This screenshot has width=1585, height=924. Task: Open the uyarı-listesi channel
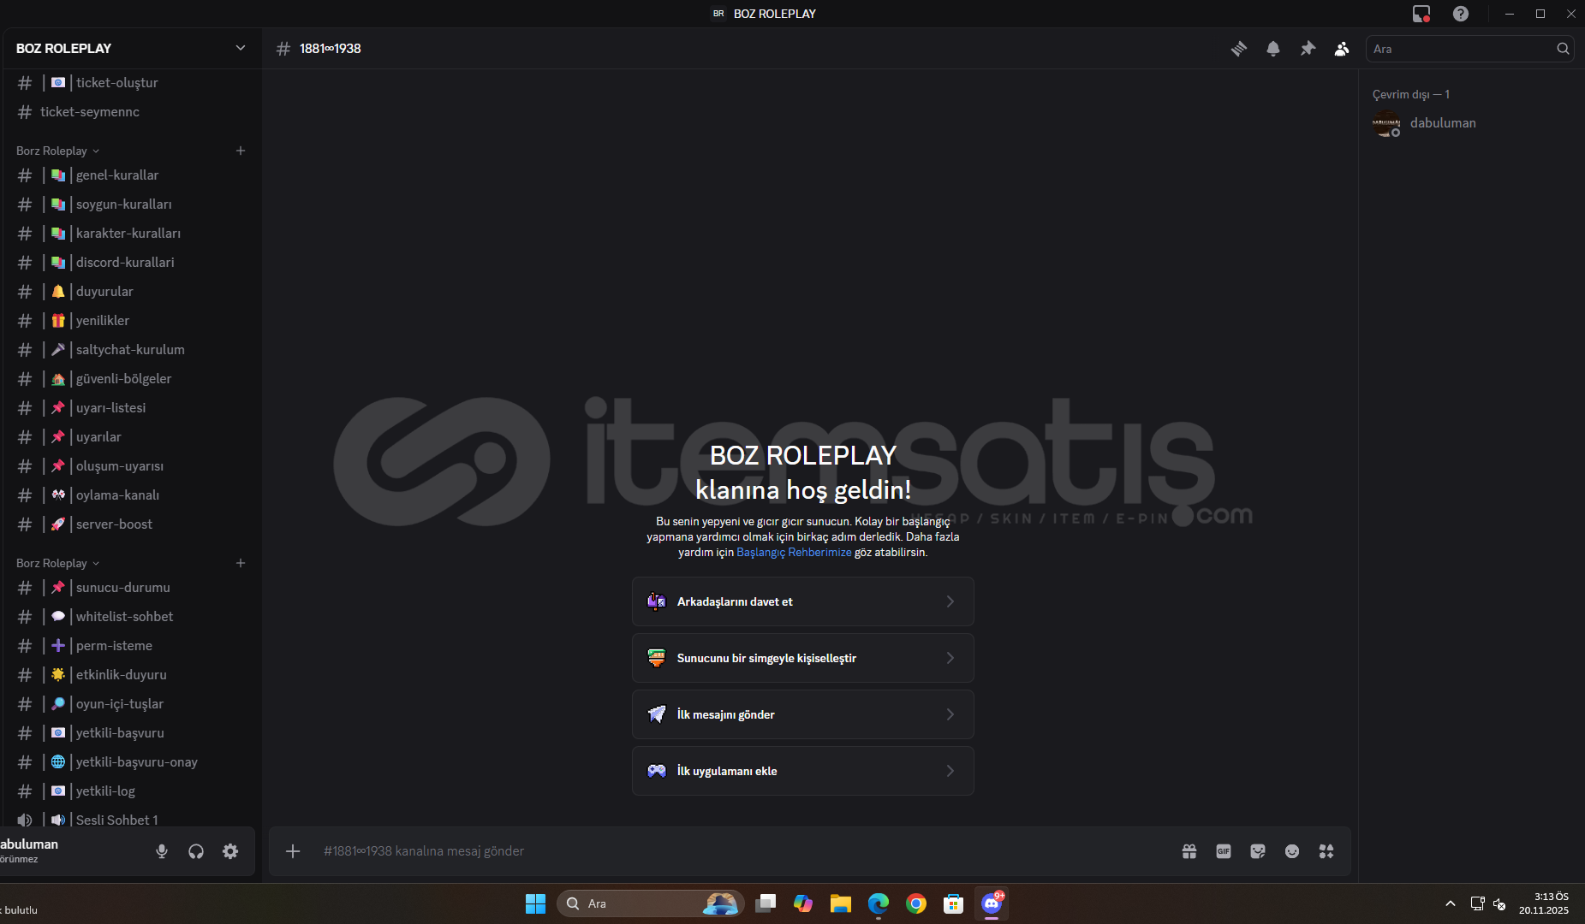point(130,408)
